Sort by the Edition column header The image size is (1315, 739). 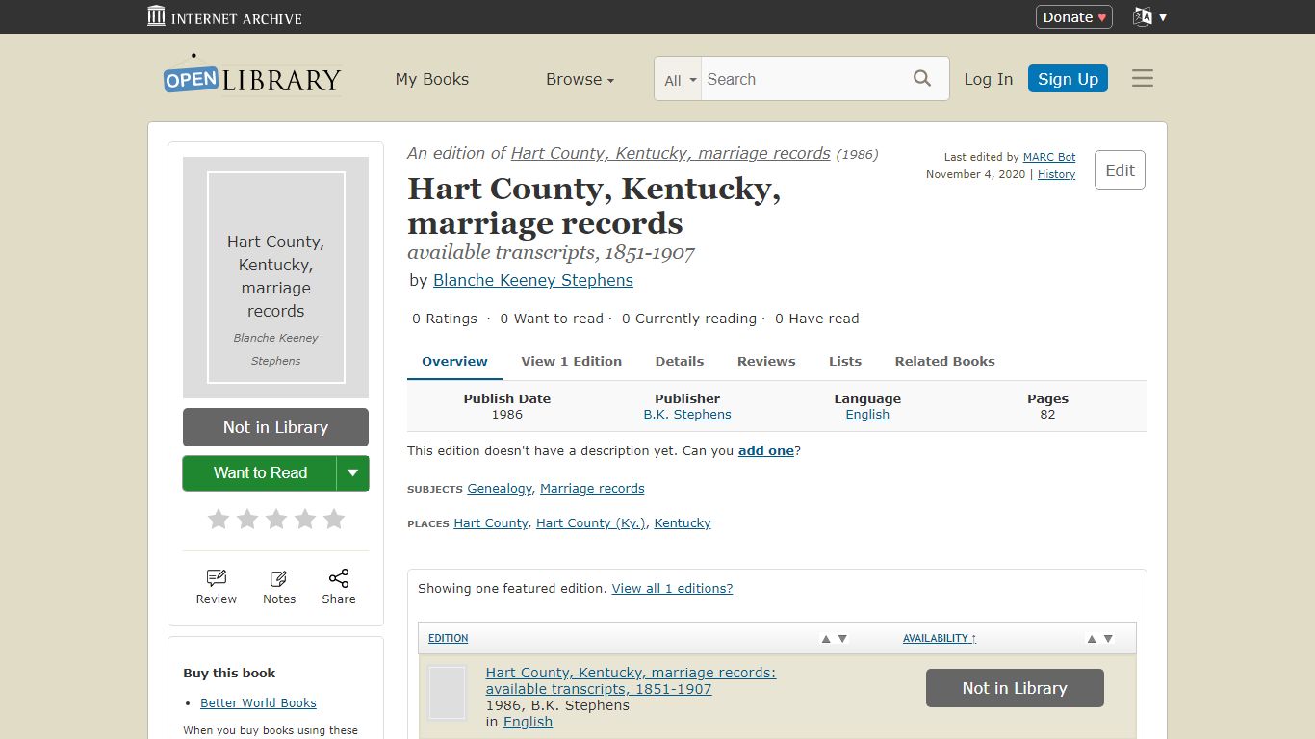click(x=449, y=639)
